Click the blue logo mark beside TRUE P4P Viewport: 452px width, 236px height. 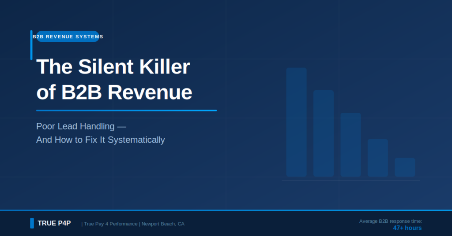32,223
